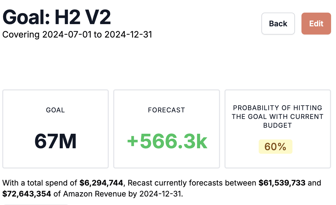Click the $72,643,354 upper forecast bound
Screen dimensions: 336x205
26,194
